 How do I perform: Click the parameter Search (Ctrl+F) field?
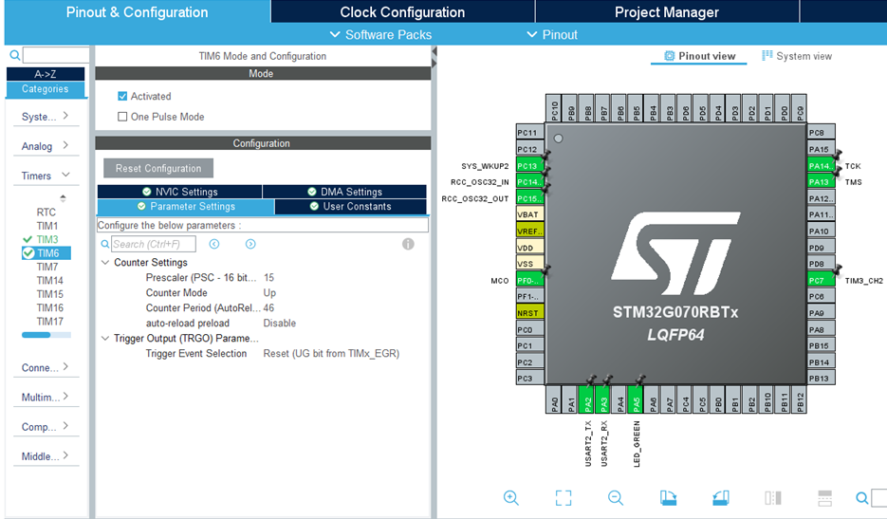pyautogui.click(x=154, y=244)
